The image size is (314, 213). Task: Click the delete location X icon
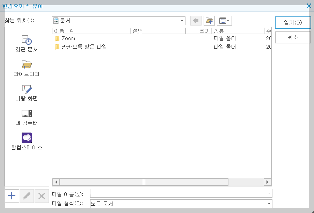tap(42, 196)
